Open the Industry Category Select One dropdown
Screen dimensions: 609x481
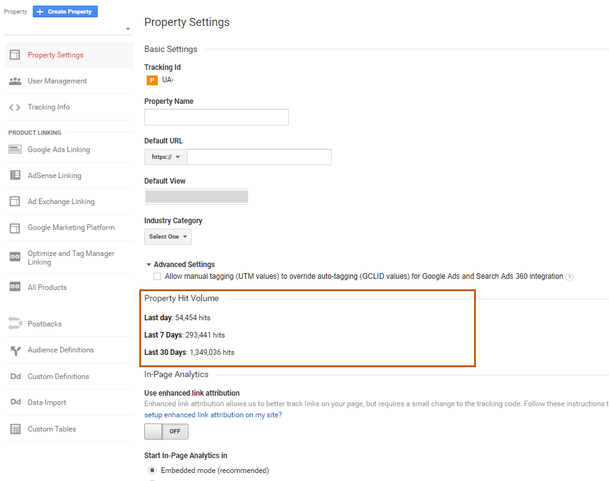[168, 237]
